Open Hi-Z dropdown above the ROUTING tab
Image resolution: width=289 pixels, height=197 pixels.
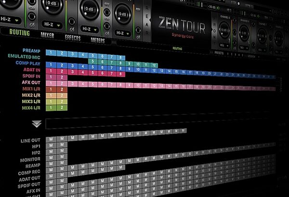(x=10, y=19)
